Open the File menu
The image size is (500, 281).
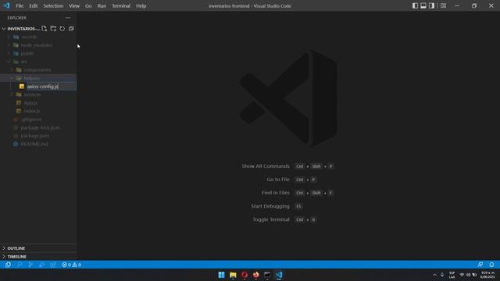click(20, 5)
